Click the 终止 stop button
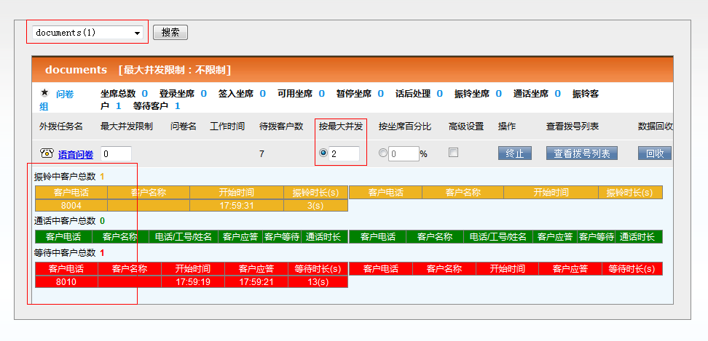Viewport: 708px width, 341px height. [x=515, y=153]
